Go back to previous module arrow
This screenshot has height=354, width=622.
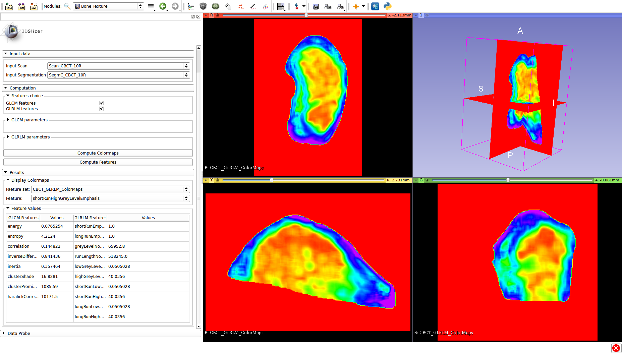click(163, 6)
